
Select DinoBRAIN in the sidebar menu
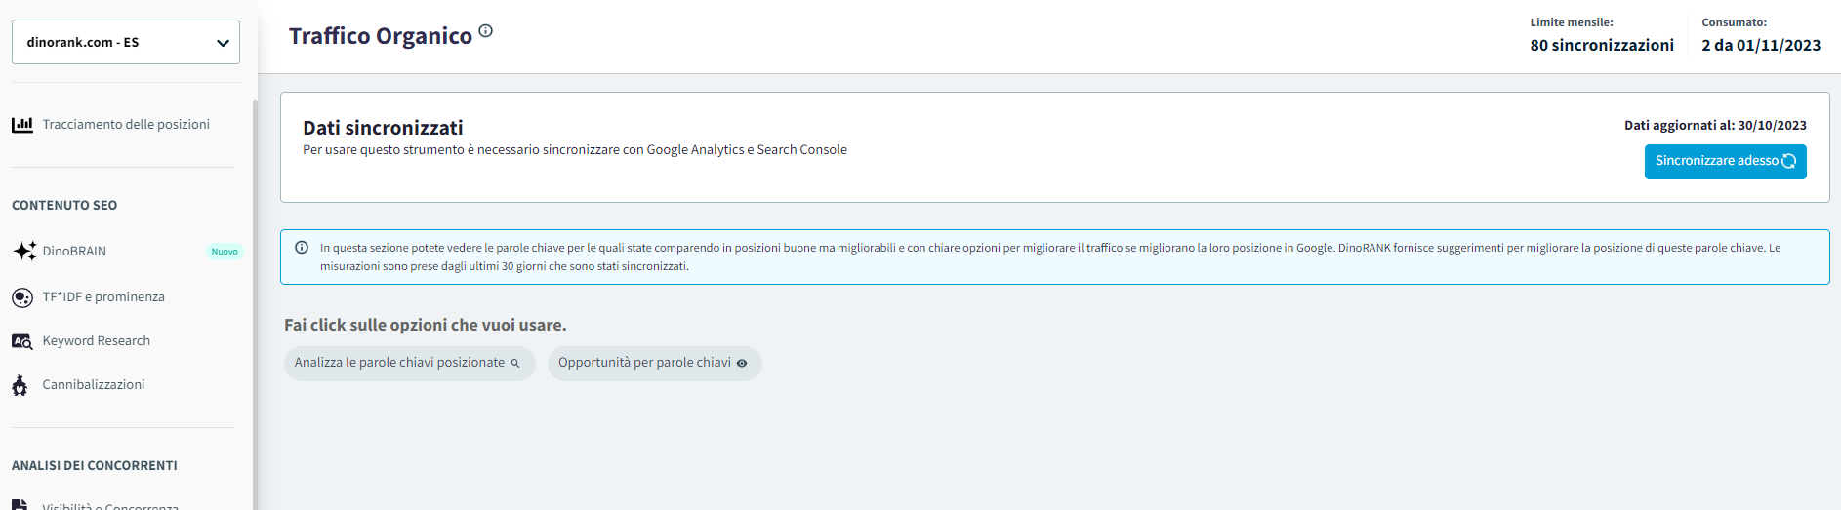74,252
